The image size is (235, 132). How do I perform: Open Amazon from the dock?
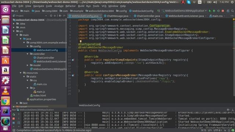pyautogui.click(x=6, y=71)
